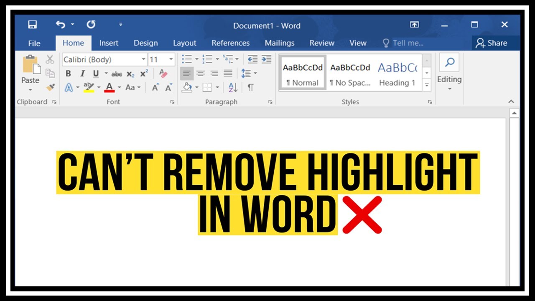The height and width of the screenshot is (301, 535).
Task: Collapse the ribbon with the chevron
Action: (x=511, y=102)
